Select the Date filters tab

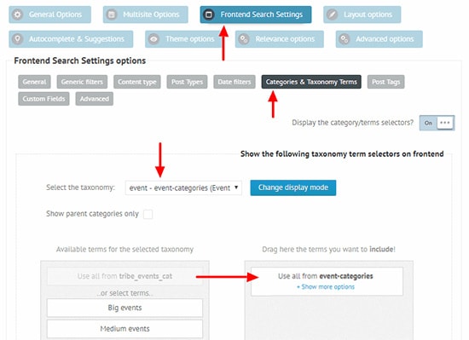pos(234,82)
